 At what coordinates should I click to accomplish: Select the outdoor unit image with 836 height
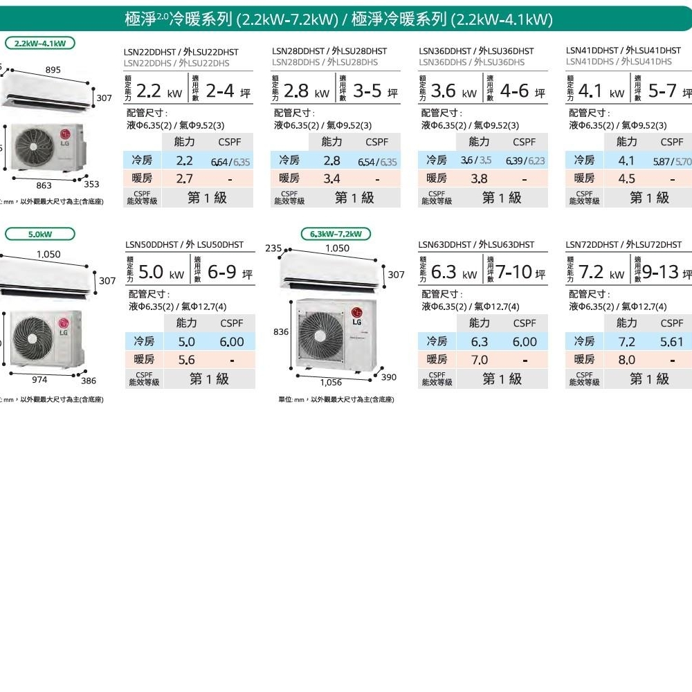pyautogui.click(x=336, y=336)
